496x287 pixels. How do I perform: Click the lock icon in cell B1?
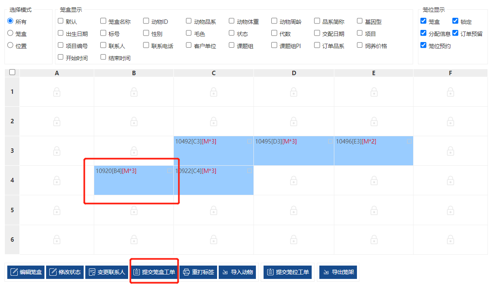134,92
